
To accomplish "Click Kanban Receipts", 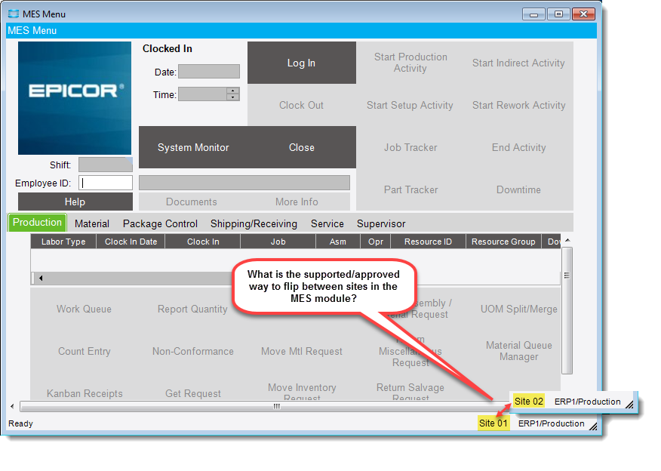I will click(85, 393).
